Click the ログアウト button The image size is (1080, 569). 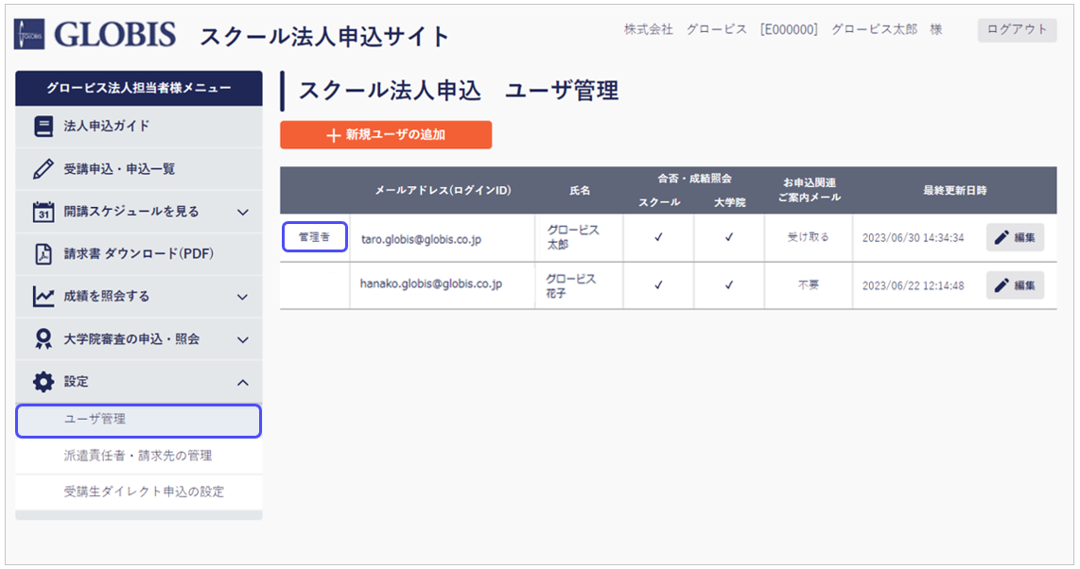click(1017, 29)
